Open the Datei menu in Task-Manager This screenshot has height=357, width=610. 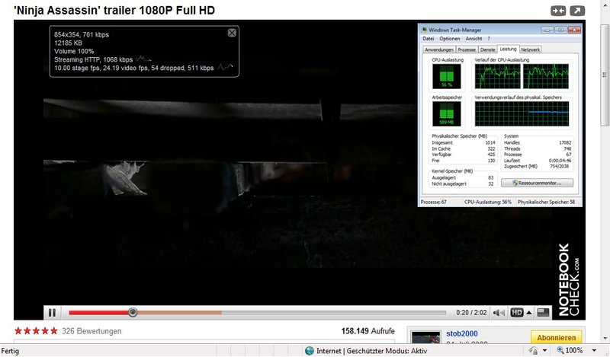point(428,39)
